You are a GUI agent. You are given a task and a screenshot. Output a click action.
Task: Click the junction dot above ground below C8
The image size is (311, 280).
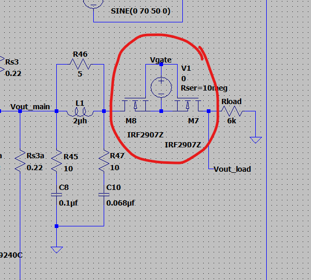[57, 226]
